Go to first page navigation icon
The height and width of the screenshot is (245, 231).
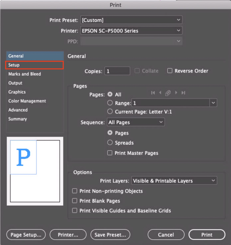click(x=153, y=93)
